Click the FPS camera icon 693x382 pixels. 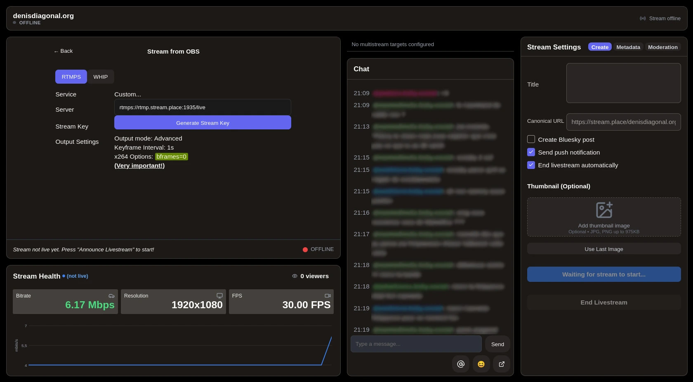(x=328, y=296)
